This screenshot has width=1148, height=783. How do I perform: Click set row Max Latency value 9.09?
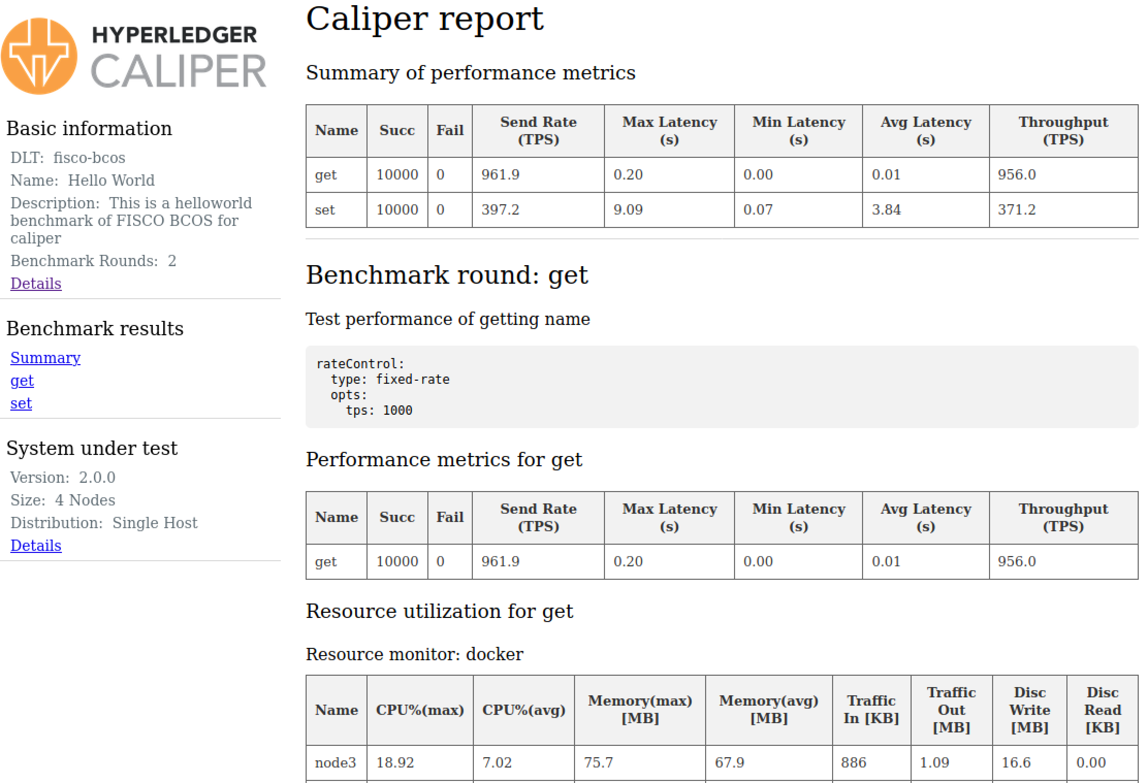[628, 210]
